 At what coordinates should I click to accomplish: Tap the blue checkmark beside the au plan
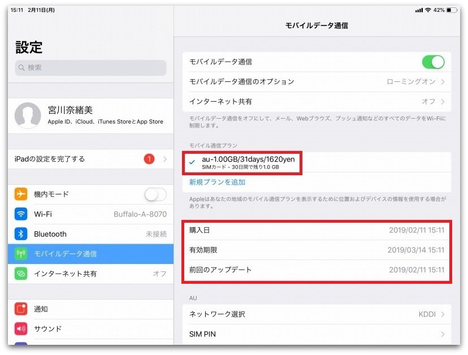pyautogui.click(x=192, y=162)
